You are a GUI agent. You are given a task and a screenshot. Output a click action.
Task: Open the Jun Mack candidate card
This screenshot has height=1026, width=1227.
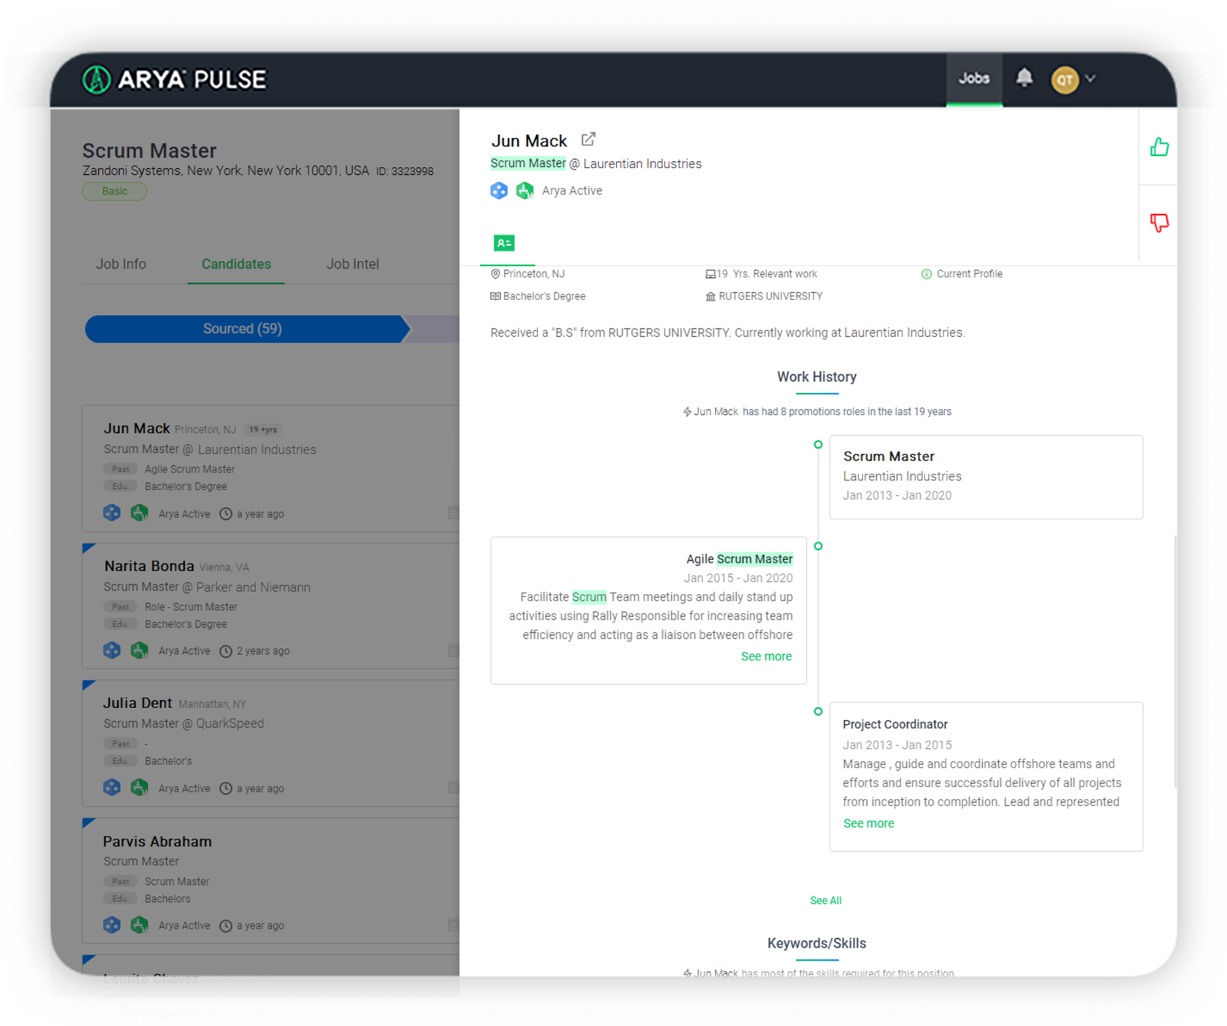(271, 468)
